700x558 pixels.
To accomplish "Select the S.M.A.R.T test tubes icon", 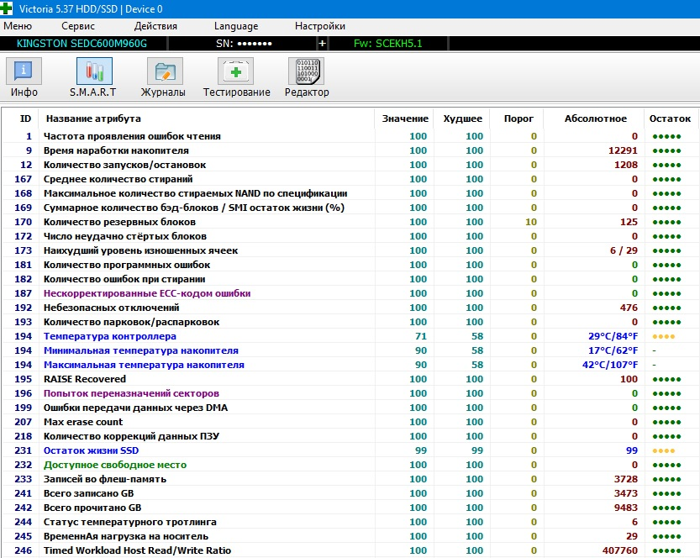I will [94, 71].
